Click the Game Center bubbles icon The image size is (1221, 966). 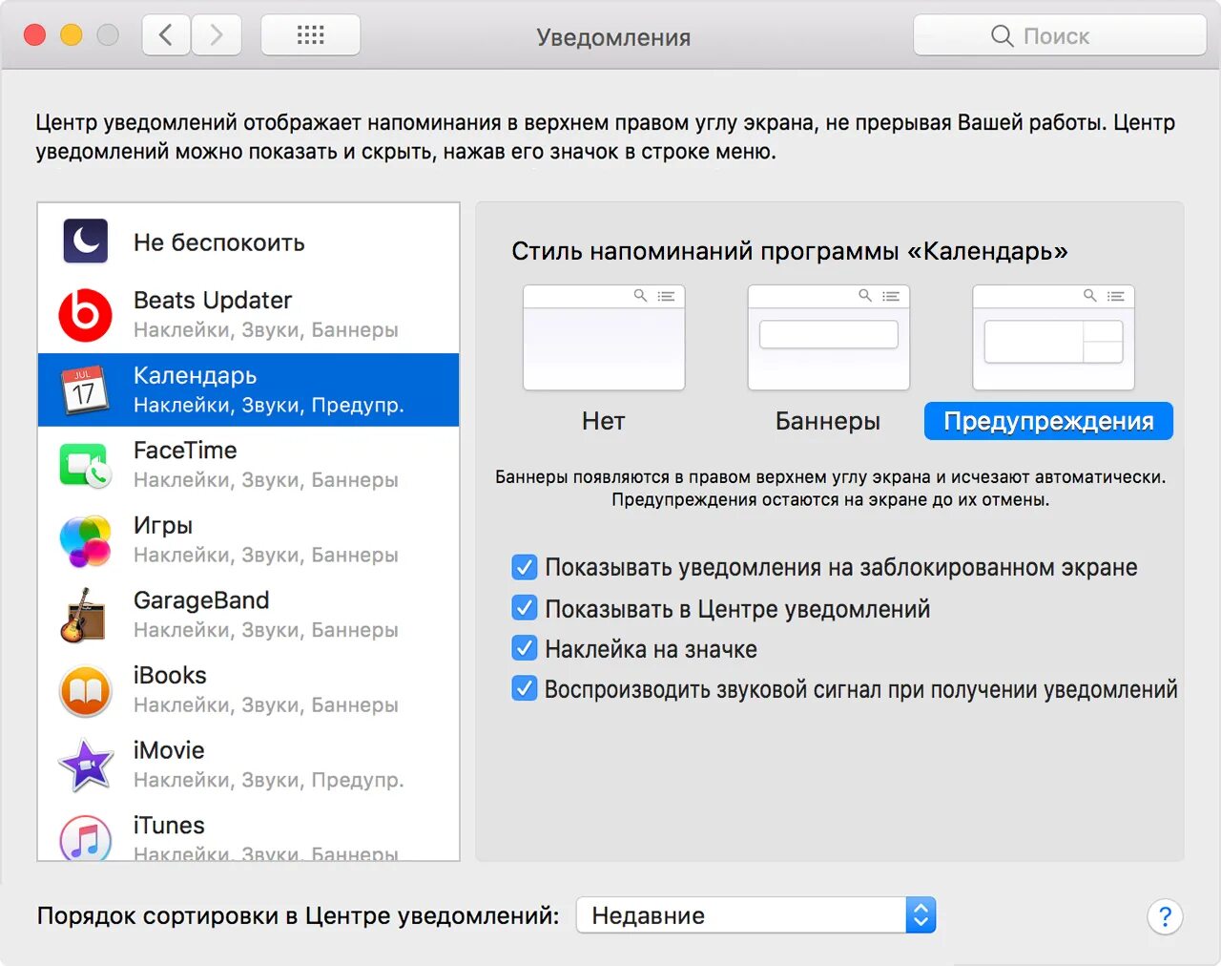[x=86, y=540]
